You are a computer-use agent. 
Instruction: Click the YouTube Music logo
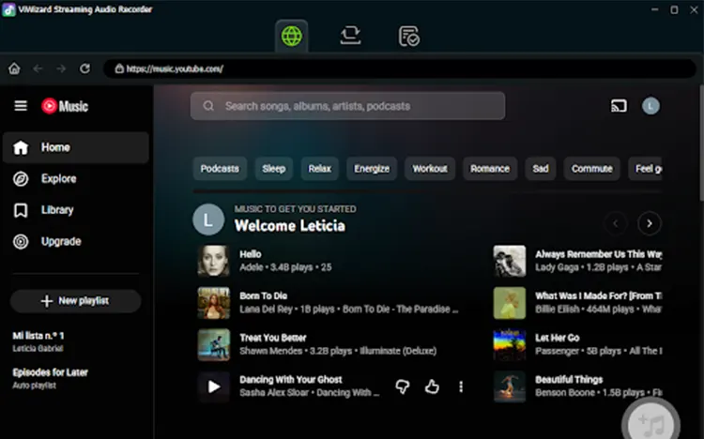65,106
